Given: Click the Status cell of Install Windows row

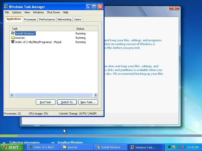Looking at the screenshot, I should tap(81, 33).
